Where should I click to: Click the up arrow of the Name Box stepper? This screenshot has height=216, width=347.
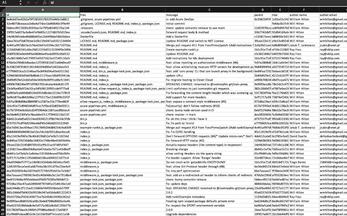pyautogui.click(x=20, y=2)
